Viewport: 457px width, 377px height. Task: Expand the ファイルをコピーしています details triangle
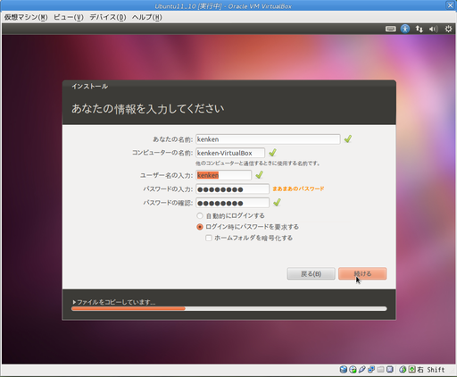tap(74, 302)
